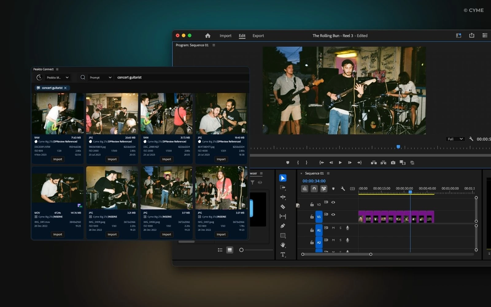491x307 pixels.
Task: Toggle lock on track V2
Action: click(312, 204)
